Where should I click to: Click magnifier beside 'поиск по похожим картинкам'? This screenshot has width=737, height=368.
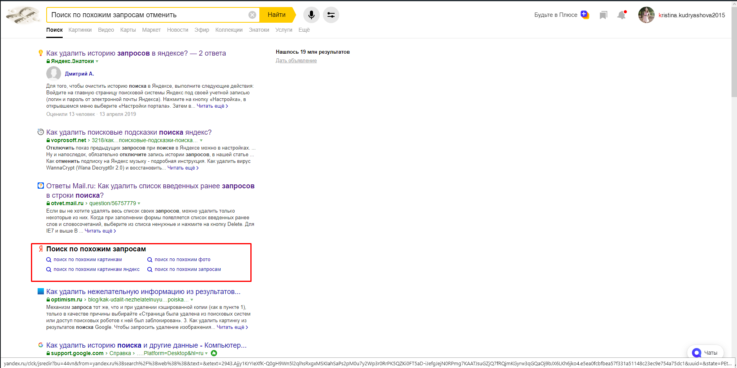tap(49, 260)
